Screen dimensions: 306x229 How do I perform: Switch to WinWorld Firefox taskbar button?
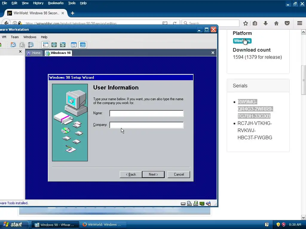point(103,225)
